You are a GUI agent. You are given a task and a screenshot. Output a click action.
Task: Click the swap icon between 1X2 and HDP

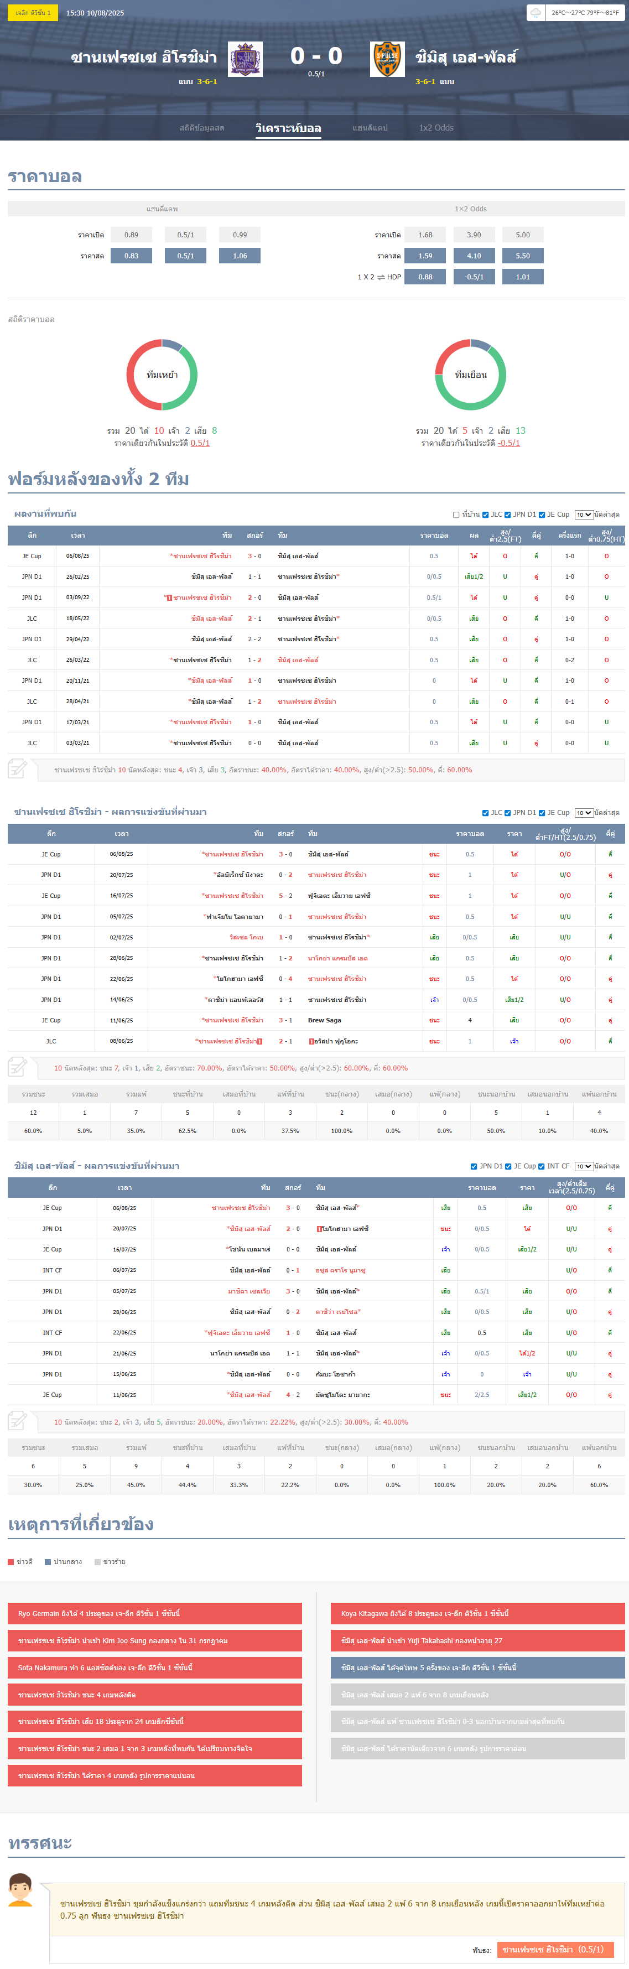tap(381, 278)
